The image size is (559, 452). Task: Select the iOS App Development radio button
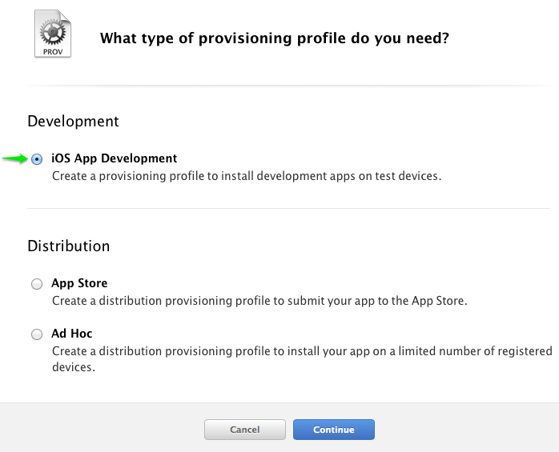click(37, 159)
